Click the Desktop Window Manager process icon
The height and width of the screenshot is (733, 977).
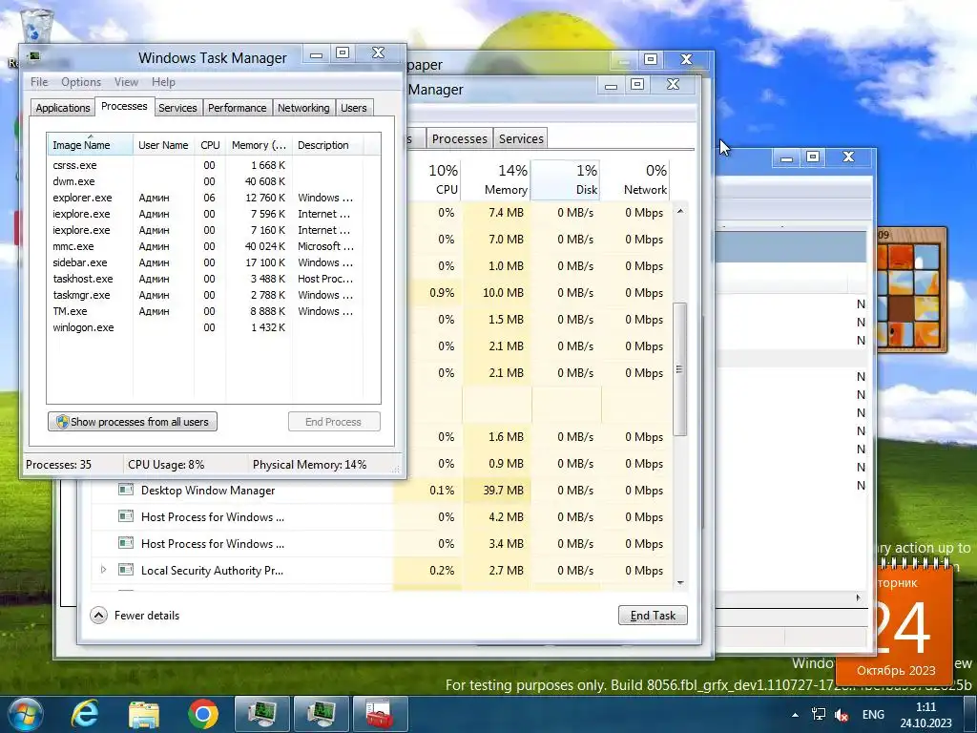click(x=126, y=490)
